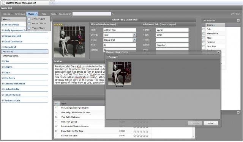Expand the Ah*Nee*Mah artist node

pos(3,25)
